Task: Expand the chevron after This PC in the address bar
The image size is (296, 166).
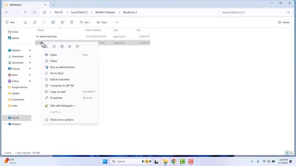Action: coord(67,12)
